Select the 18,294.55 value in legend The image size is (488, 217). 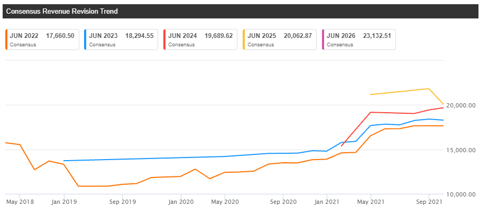[140, 36]
